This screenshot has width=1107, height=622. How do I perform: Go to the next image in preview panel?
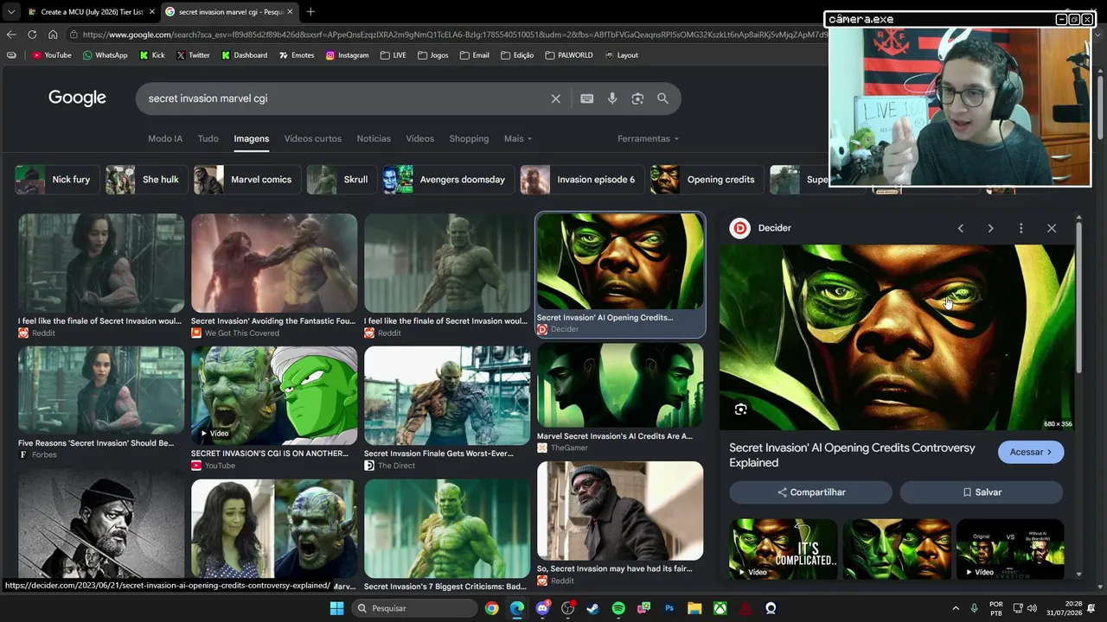pyautogui.click(x=990, y=228)
